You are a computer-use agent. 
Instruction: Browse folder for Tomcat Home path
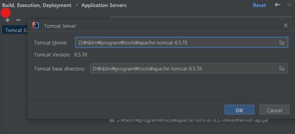(282, 43)
